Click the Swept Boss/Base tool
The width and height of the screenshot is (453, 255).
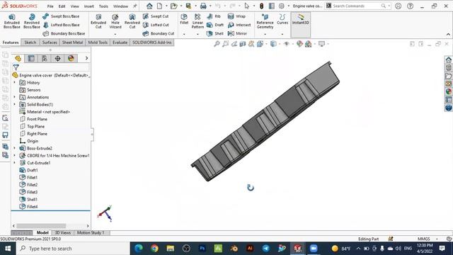coord(61,16)
